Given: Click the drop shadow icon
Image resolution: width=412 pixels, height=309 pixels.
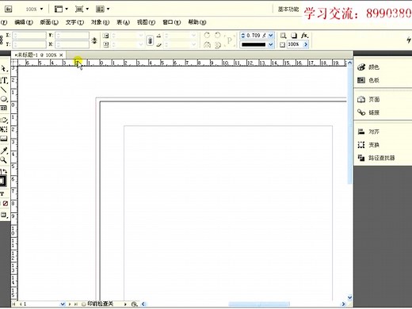Looking at the screenshot, I should [x=294, y=36].
